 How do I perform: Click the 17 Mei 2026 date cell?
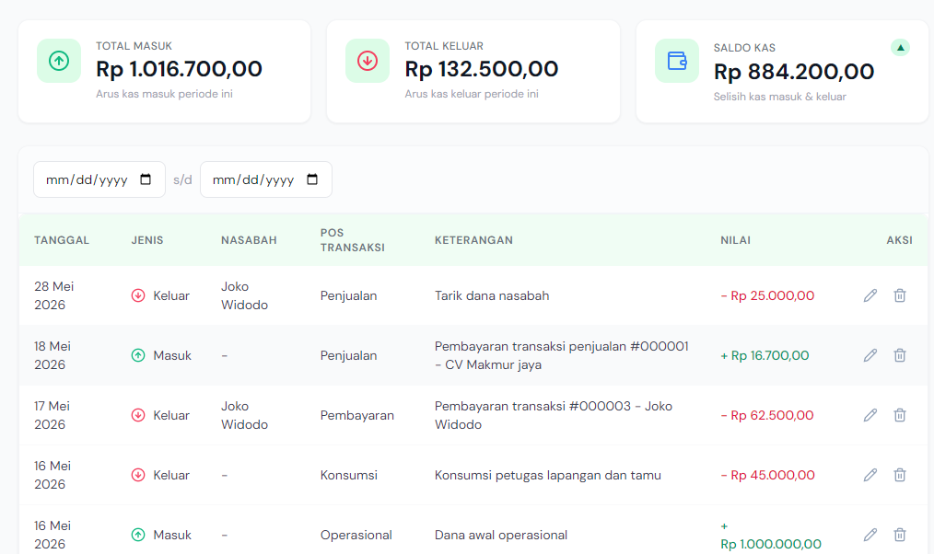point(52,415)
